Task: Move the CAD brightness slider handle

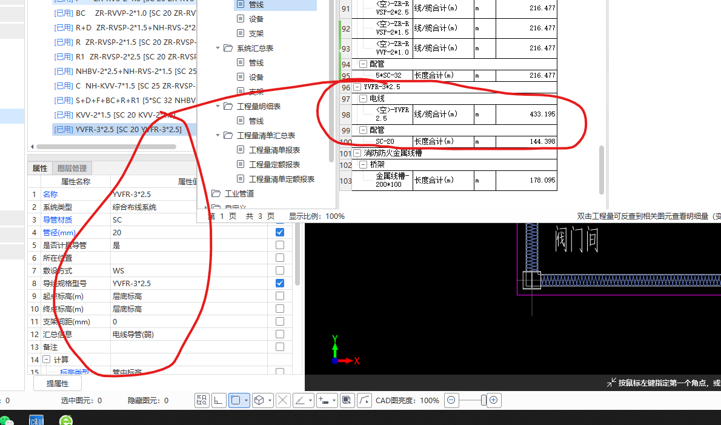Action: [483, 400]
